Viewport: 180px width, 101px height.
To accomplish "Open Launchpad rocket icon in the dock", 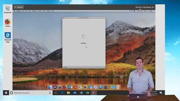I will click(60, 87).
